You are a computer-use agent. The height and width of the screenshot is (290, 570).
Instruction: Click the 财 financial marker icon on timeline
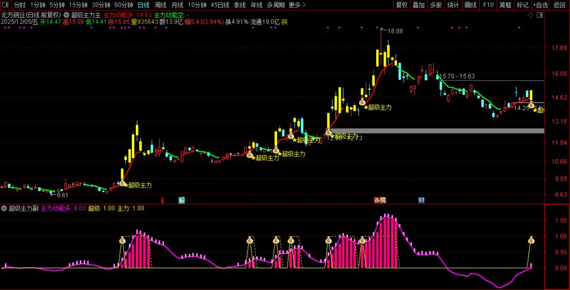[x=421, y=200]
